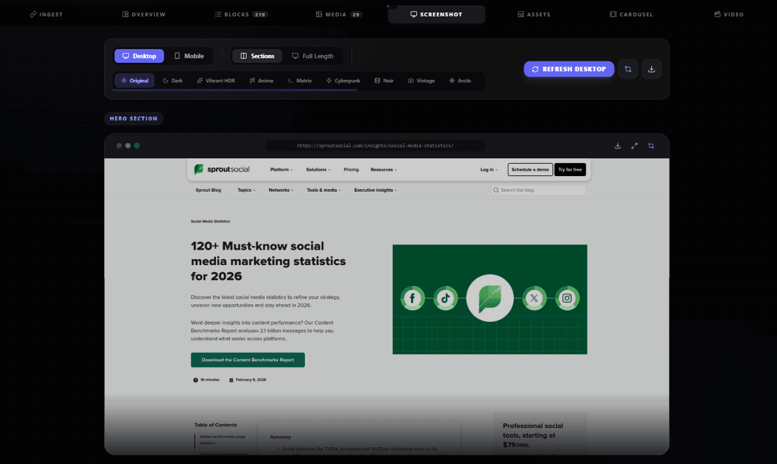The image size is (777, 464).
Task: Switch to the Carousel tab
Action: click(631, 14)
